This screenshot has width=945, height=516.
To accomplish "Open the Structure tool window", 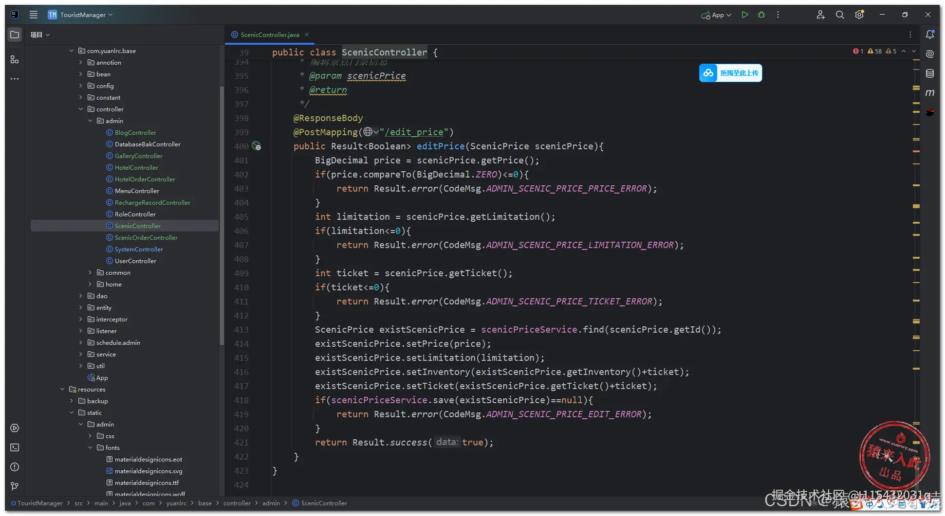I will (15, 59).
